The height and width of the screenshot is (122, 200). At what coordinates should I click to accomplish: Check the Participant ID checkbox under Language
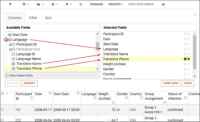[13, 44]
